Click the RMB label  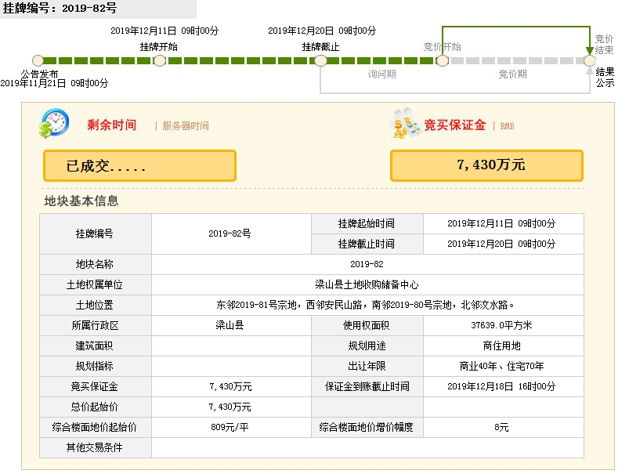tap(507, 126)
